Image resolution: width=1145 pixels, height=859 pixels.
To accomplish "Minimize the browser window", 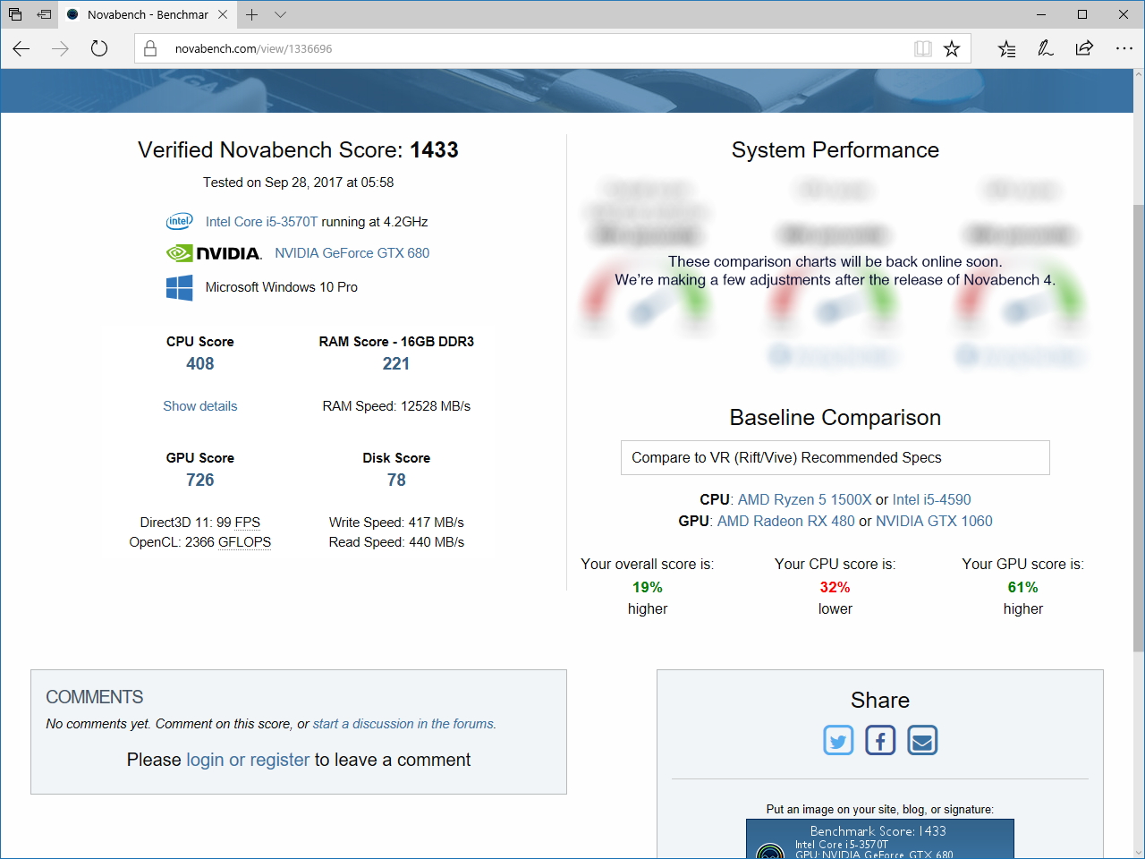I will point(1041,14).
